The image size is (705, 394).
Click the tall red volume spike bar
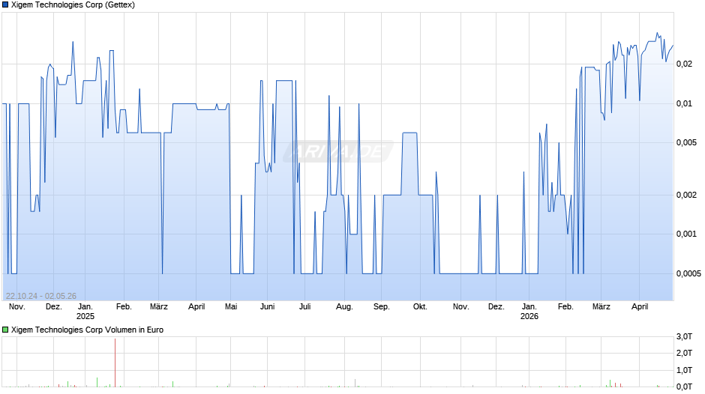point(115,363)
